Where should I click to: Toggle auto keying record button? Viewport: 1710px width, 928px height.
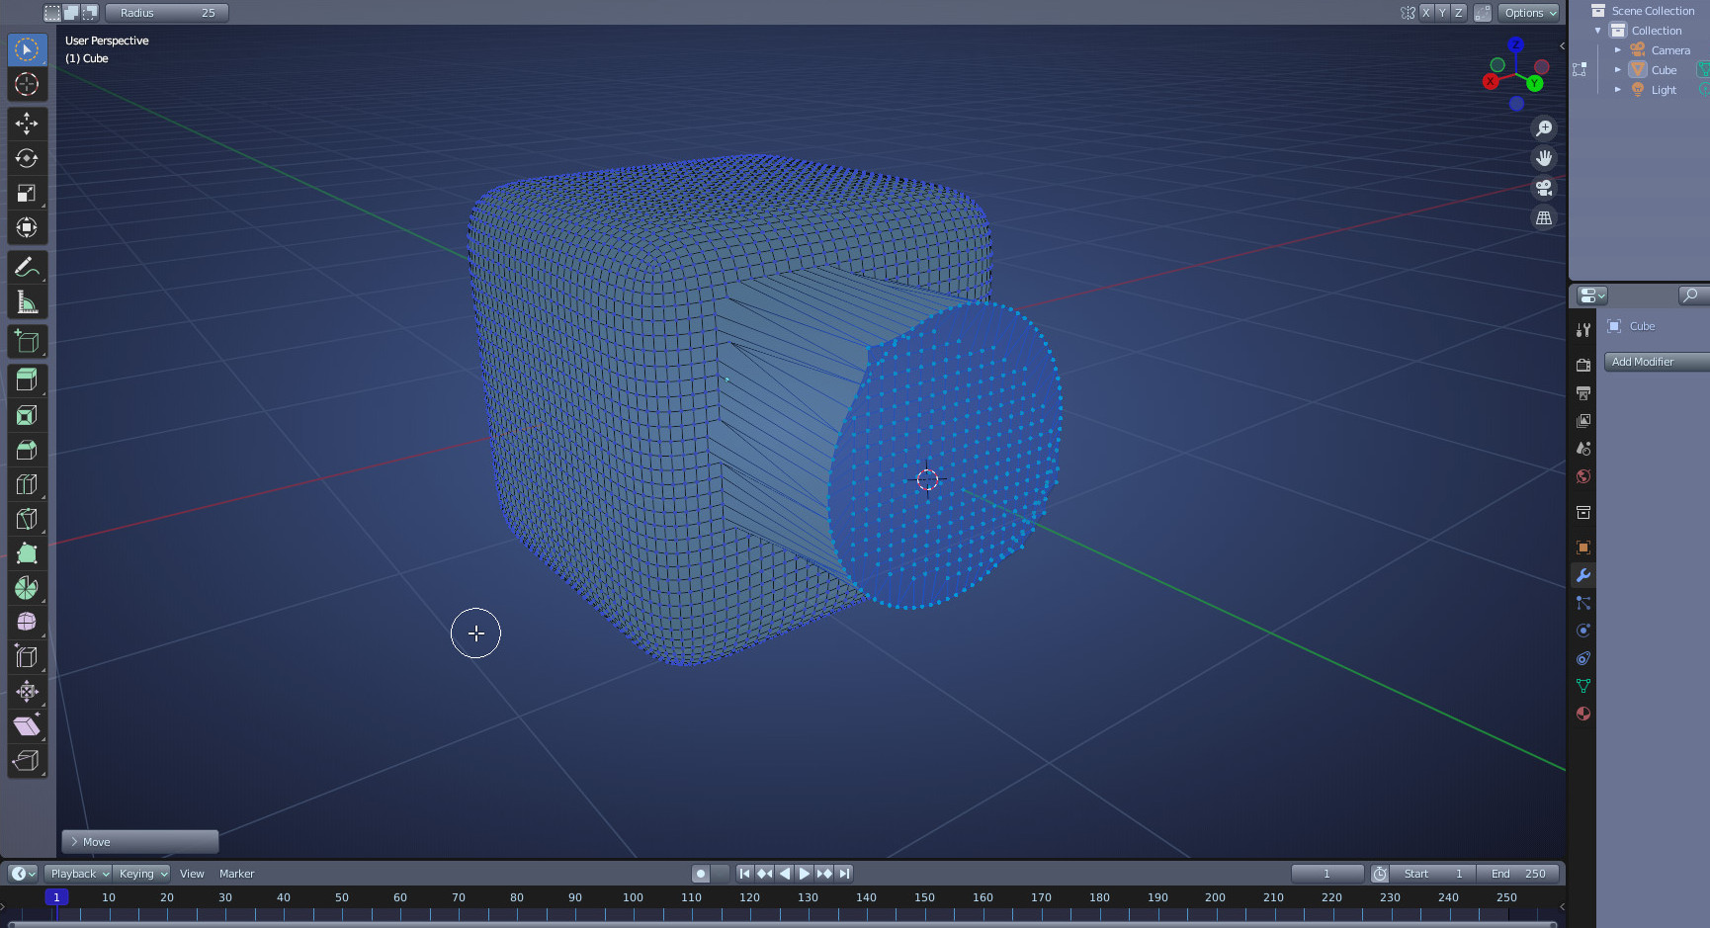[x=701, y=874]
